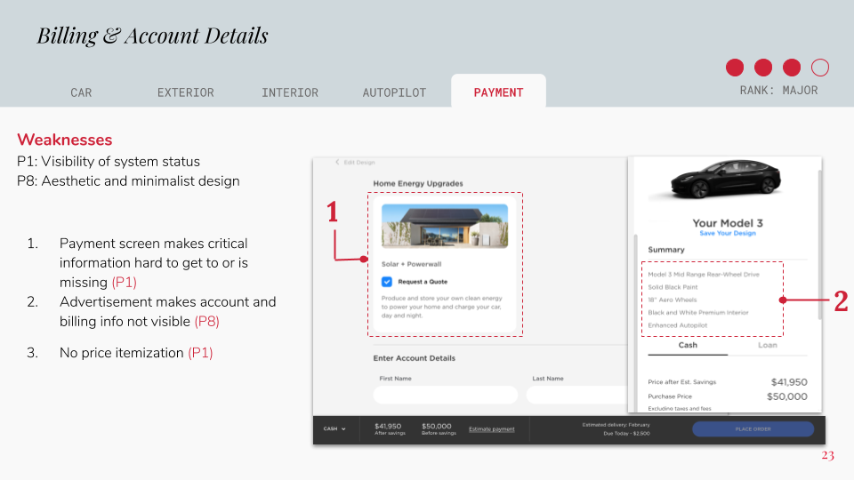Open the EXTERIOR tab
Viewport: 854px width, 480px height.
[186, 92]
